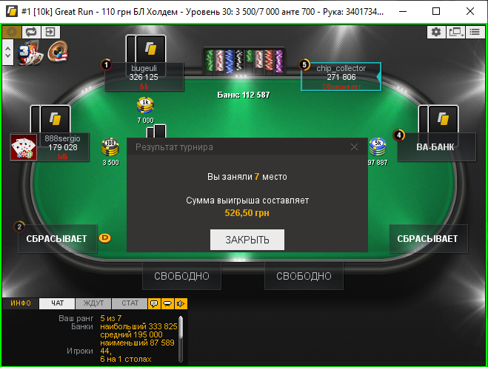Switch to the СТАТ tab

tap(130, 303)
